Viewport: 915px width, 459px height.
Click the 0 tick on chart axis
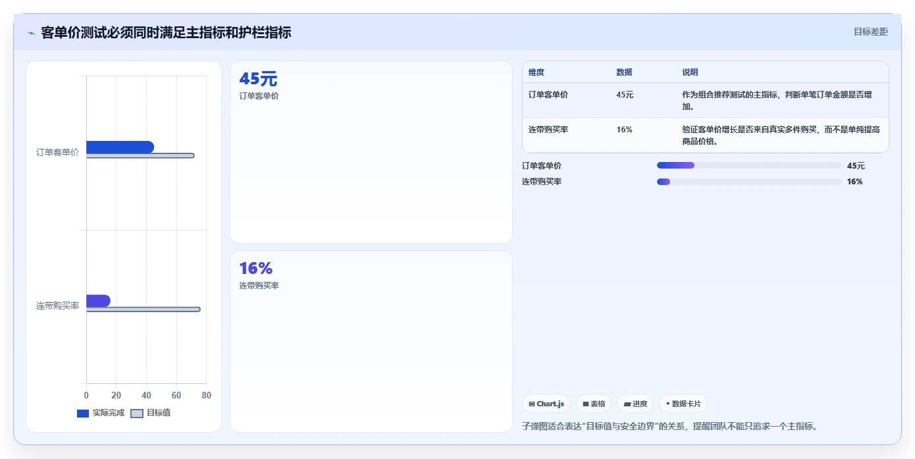coord(86,395)
